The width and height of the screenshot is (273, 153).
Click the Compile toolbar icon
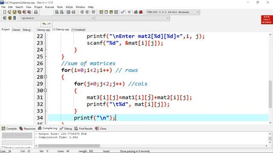tap(101, 12)
